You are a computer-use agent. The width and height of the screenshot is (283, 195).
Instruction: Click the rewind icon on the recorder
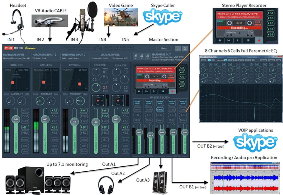coord(139,91)
